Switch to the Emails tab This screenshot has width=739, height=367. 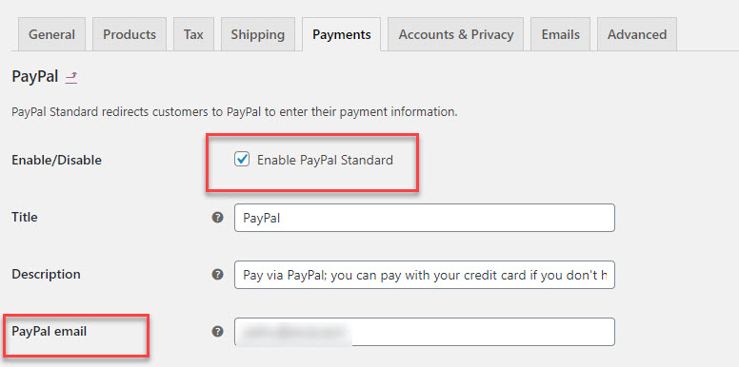560,34
